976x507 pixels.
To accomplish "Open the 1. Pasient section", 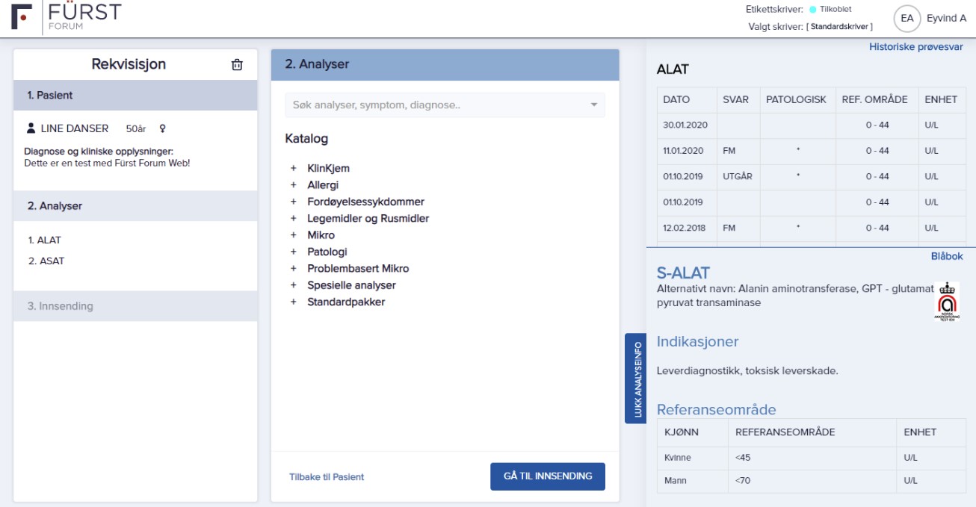I will pos(135,96).
